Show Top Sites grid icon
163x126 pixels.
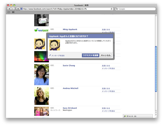coord(13,12)
